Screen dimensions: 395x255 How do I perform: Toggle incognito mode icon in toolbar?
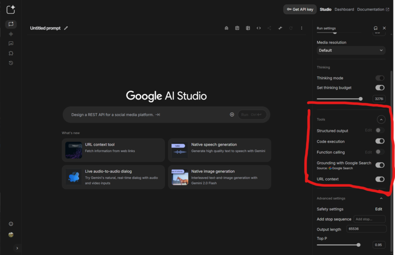point(227,28)
